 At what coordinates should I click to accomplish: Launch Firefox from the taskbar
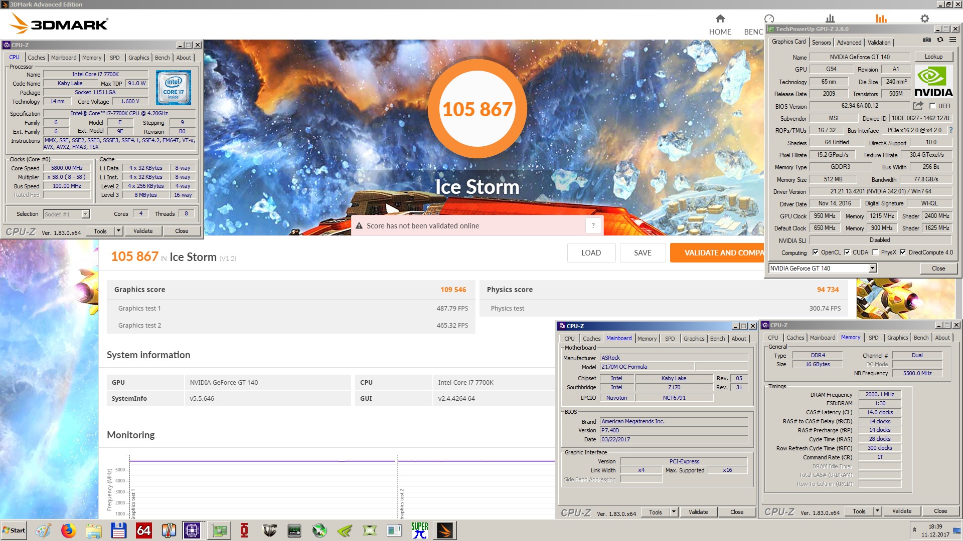(68, 530)
